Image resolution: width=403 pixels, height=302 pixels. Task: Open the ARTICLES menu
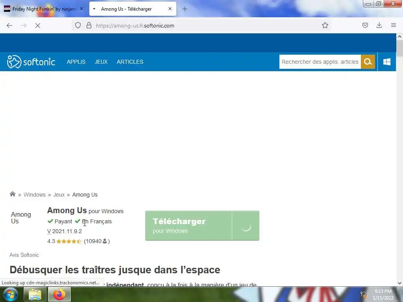click(130, 62)
